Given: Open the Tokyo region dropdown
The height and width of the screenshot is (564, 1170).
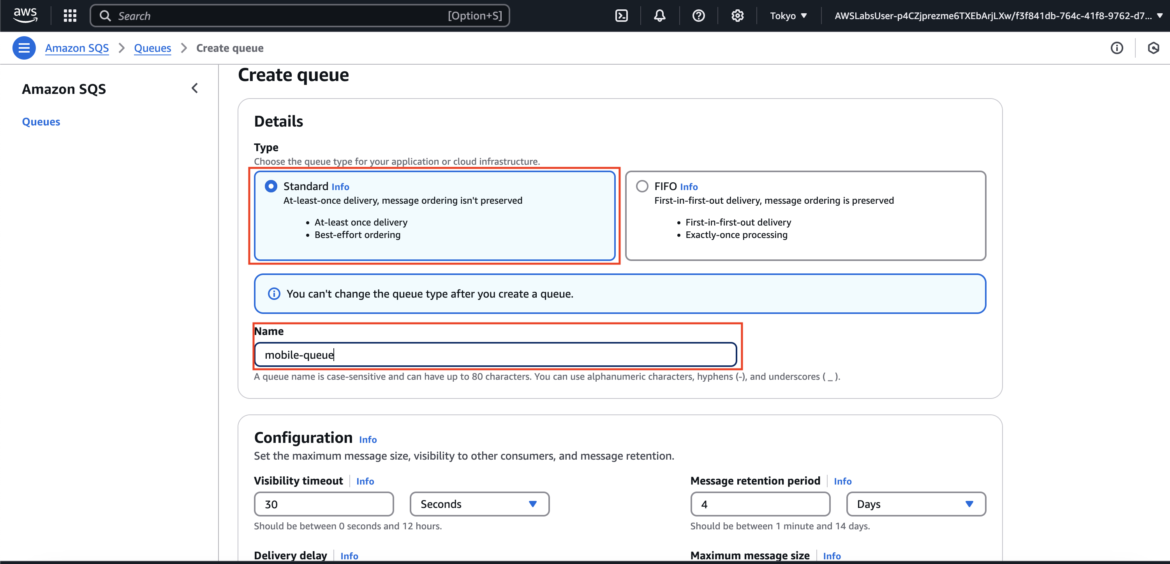Looking at the screenshot, I should click(x=788, y=16).
